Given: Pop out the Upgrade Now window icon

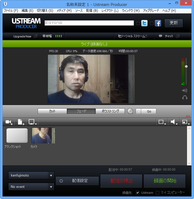Looking at the screenshot, I should [x=36, y=36].
